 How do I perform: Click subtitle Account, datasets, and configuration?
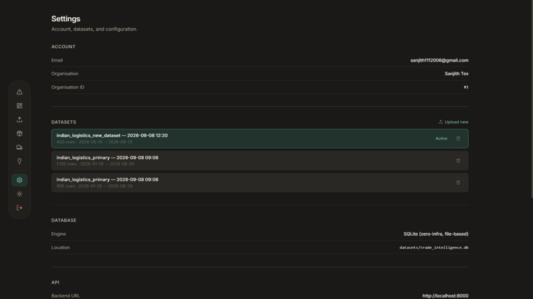[95, 29]
